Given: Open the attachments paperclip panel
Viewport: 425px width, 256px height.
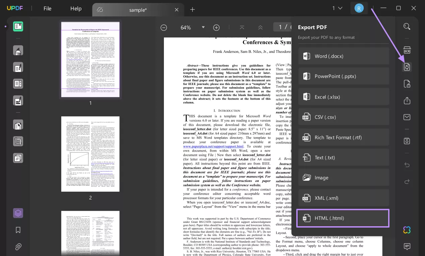Looking at the screenshot, I should [x=18, y=247].
